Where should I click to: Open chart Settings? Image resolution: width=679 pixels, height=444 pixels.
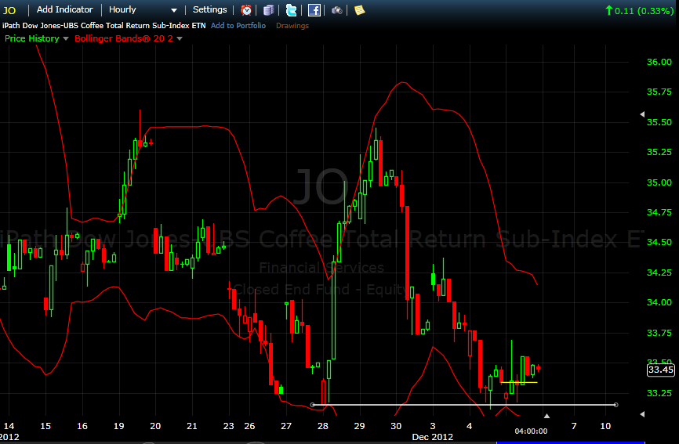[x=209, y=9]
